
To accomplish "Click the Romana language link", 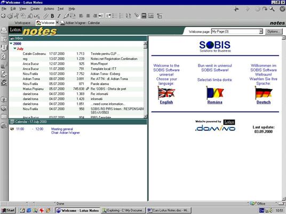I will click(215, 102).
